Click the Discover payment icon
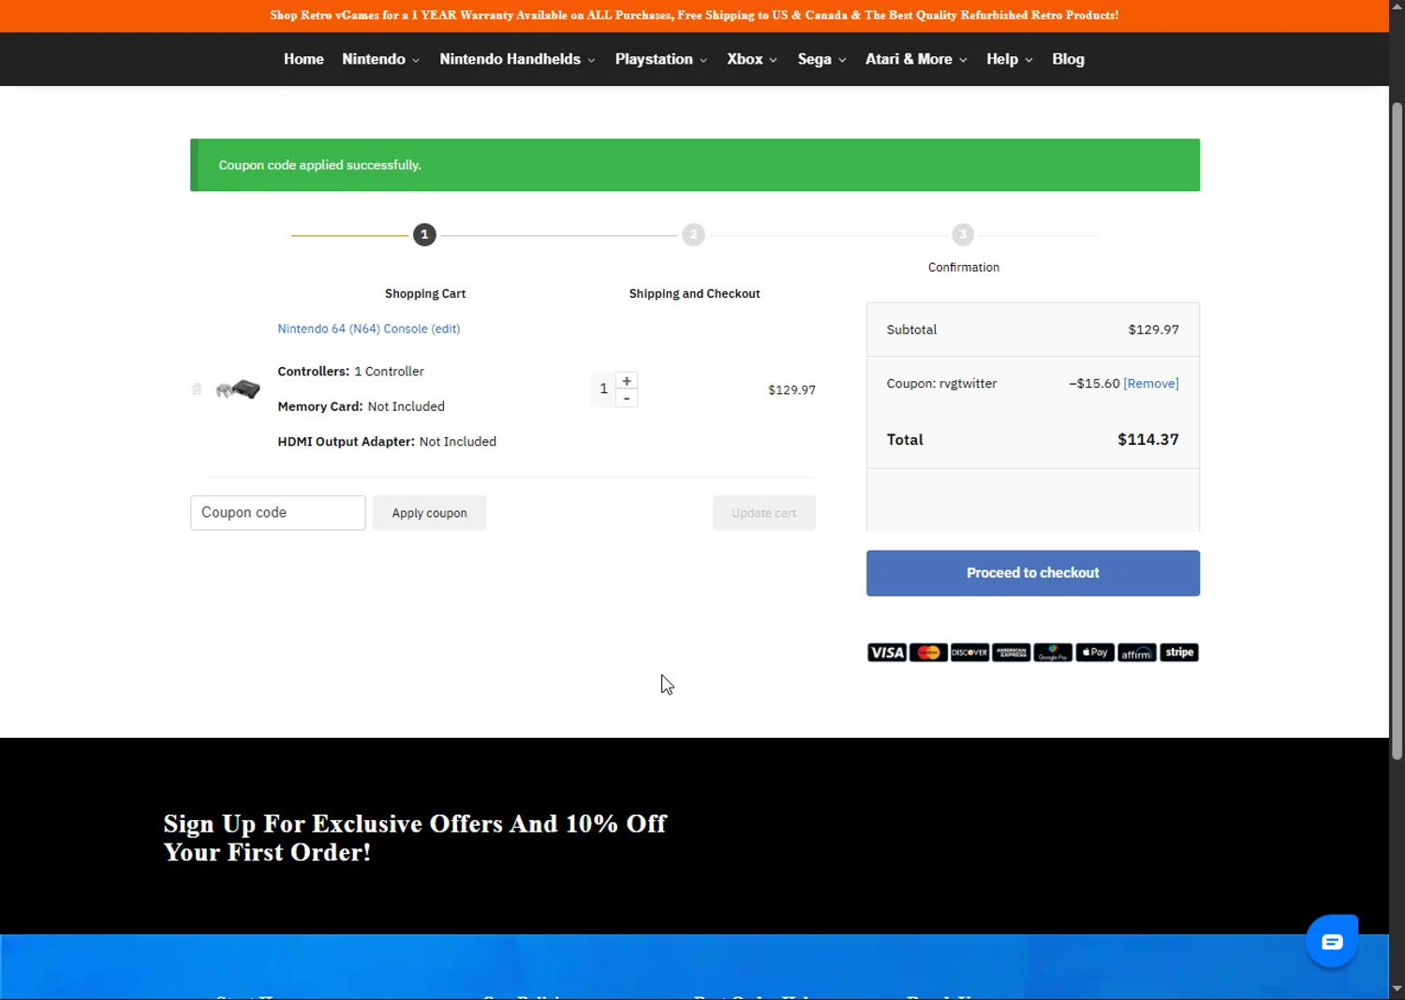Viewport: 1405px width, 1000px height. pos(969,653)
